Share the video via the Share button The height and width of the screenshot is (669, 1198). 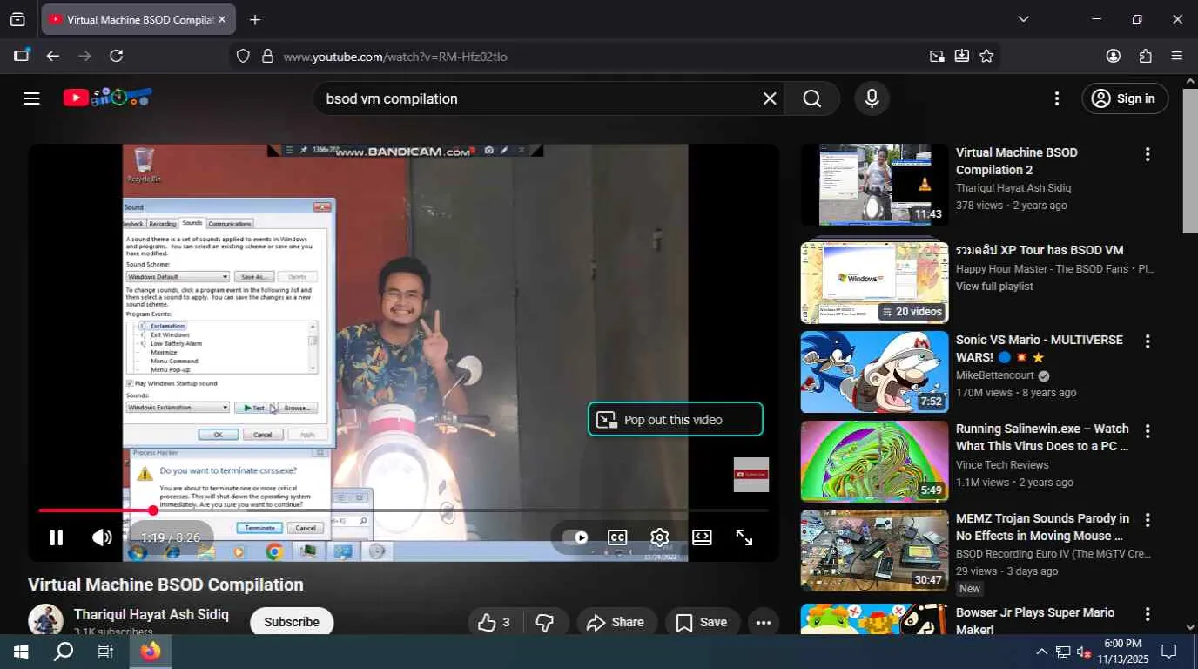[616, 622]
